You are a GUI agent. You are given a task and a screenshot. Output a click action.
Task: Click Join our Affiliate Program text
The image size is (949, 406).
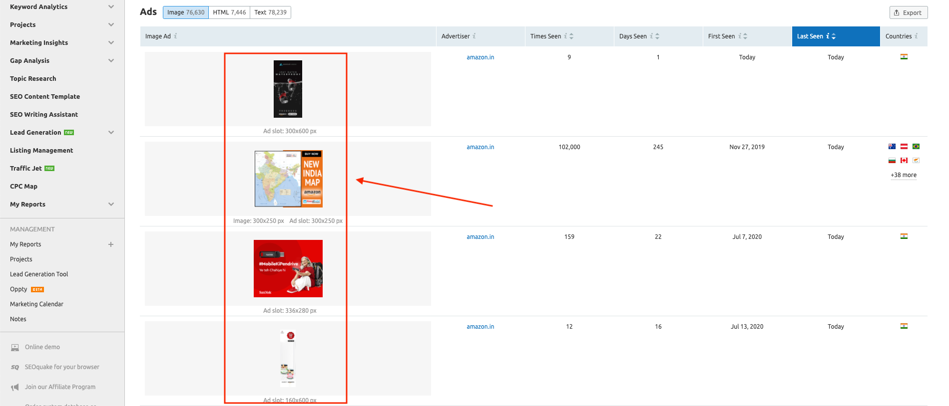coord(60,387)
